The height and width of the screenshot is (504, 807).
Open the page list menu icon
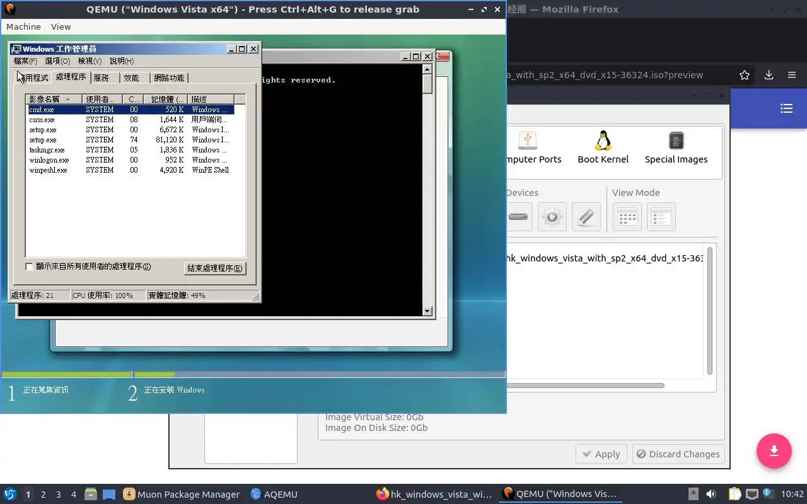786,108
